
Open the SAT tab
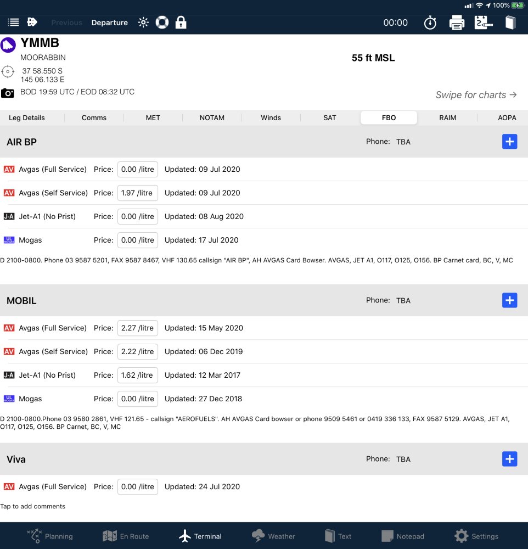[x=330, y=117]
